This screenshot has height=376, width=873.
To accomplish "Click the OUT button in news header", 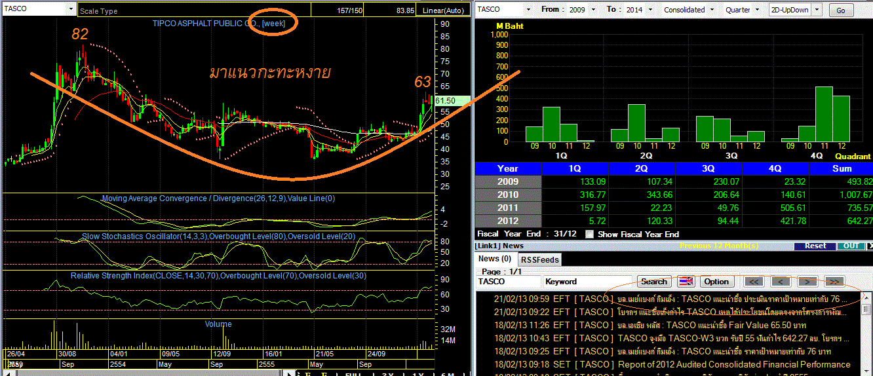I will [x=851, y=246].
